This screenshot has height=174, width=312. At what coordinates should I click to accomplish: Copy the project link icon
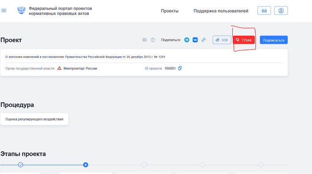tap(203, 40)
